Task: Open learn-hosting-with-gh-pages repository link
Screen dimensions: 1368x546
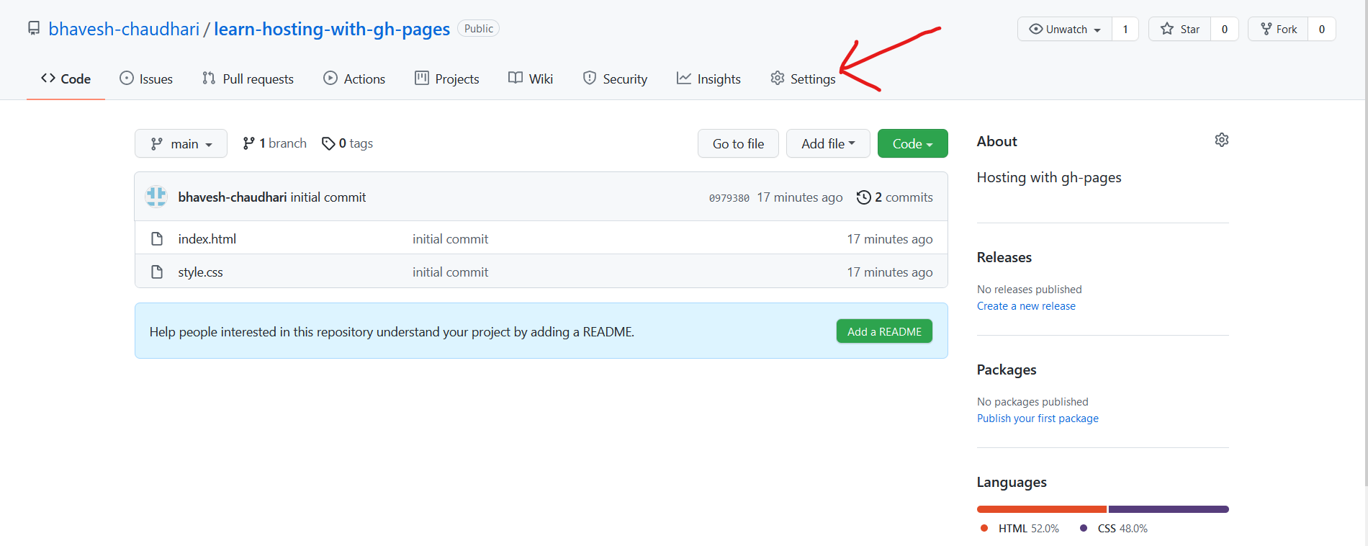Action: point(332,29)
